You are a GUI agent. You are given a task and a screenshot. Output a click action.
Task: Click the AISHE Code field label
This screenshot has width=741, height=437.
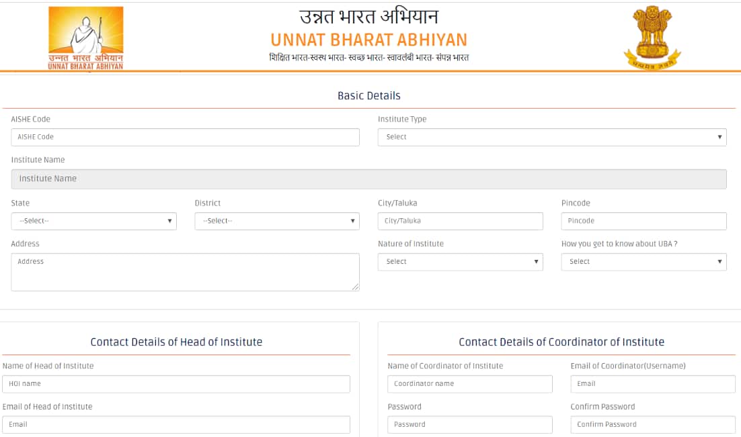tap(31, 119)
